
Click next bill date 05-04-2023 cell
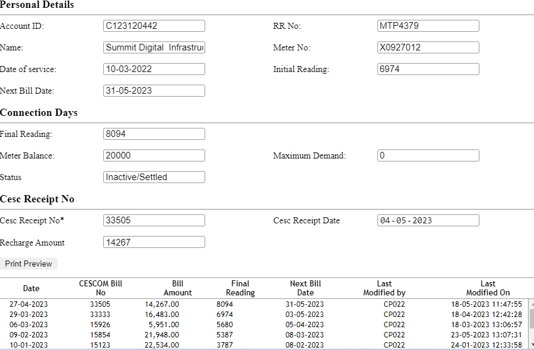(304, 325)
